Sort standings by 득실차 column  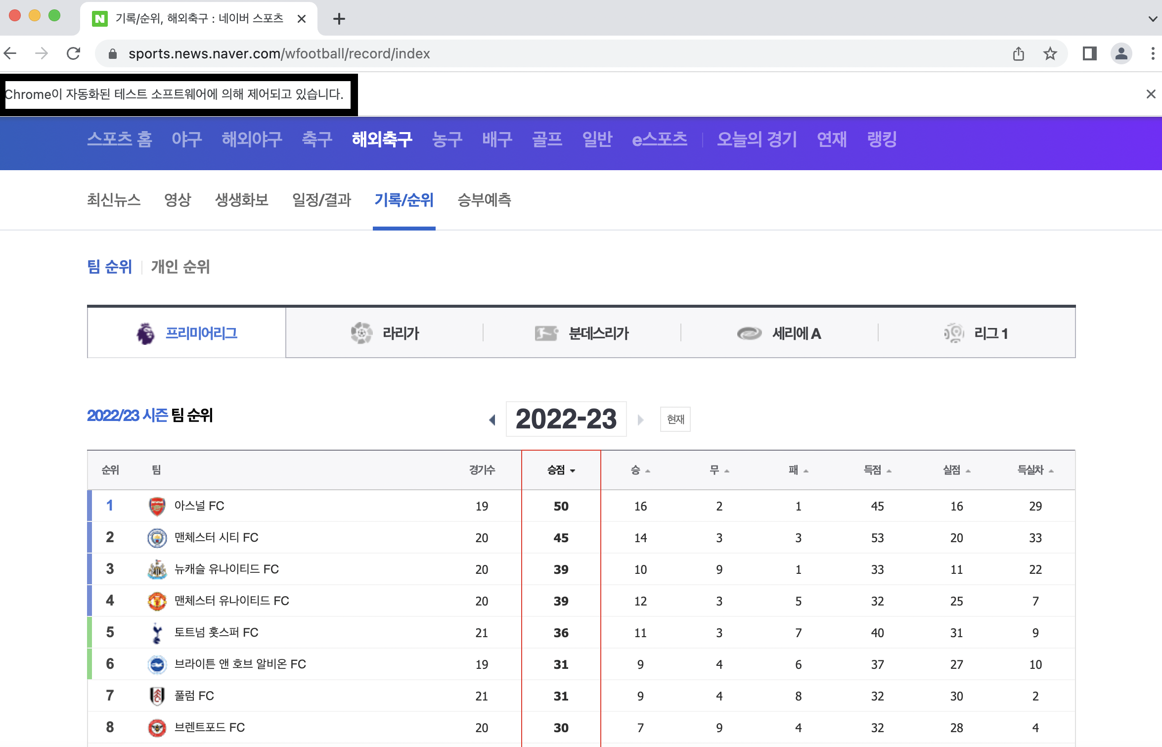click(1035, 470)
